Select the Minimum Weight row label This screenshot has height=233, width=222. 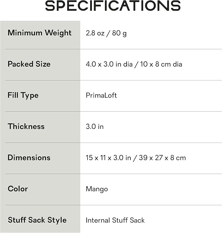click(40, 33)
